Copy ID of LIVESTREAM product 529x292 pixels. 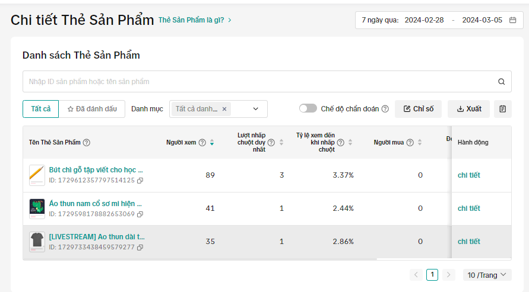click(140, 247)
